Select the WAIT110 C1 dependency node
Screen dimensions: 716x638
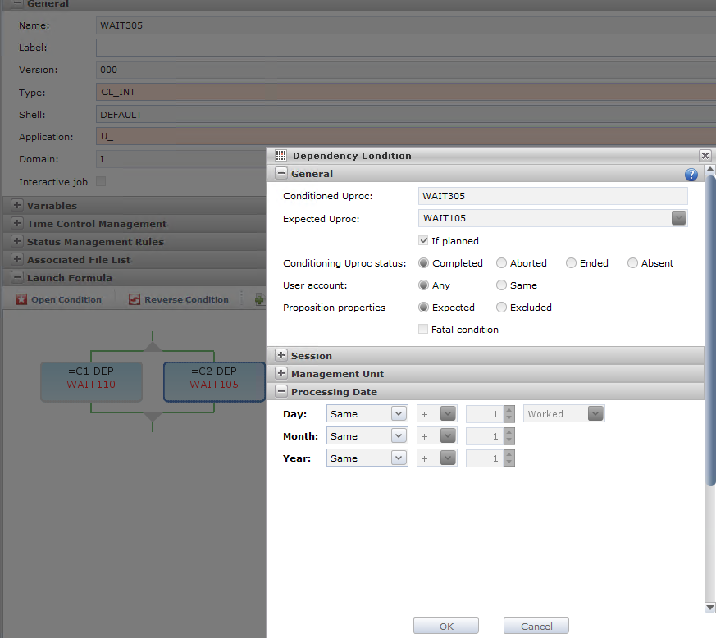[x=91, y=378]
